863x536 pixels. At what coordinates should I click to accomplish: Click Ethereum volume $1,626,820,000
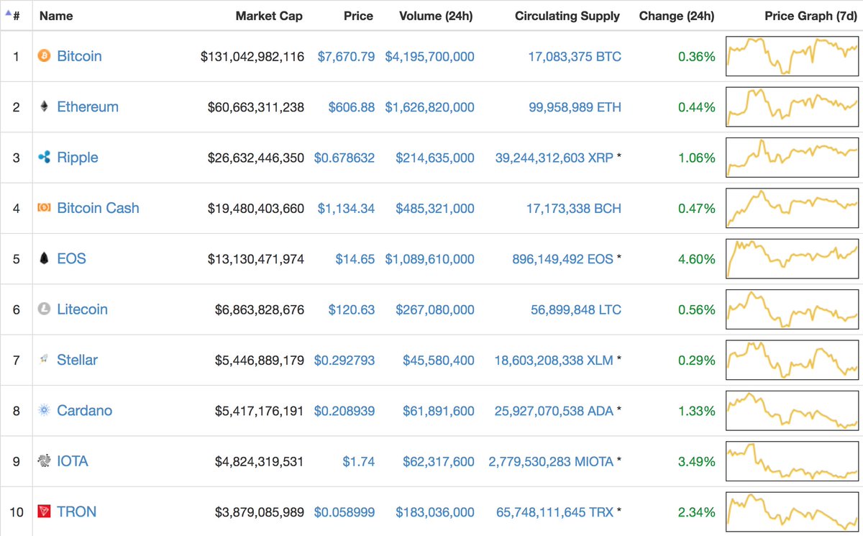coord(430,107)
